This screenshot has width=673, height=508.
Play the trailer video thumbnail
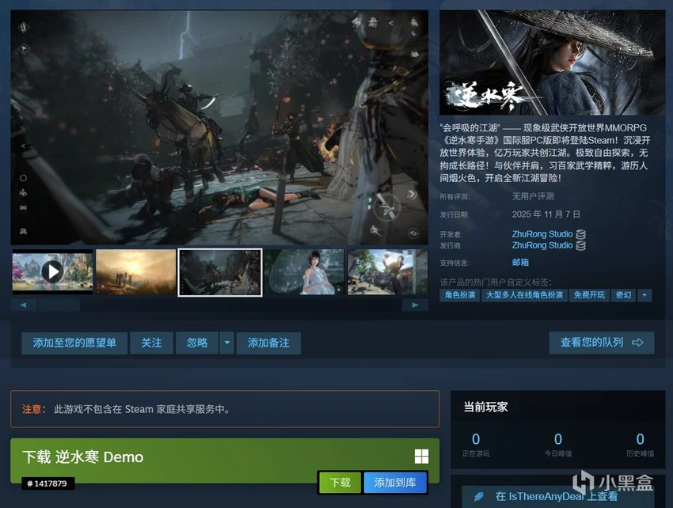tap(52, 272)
